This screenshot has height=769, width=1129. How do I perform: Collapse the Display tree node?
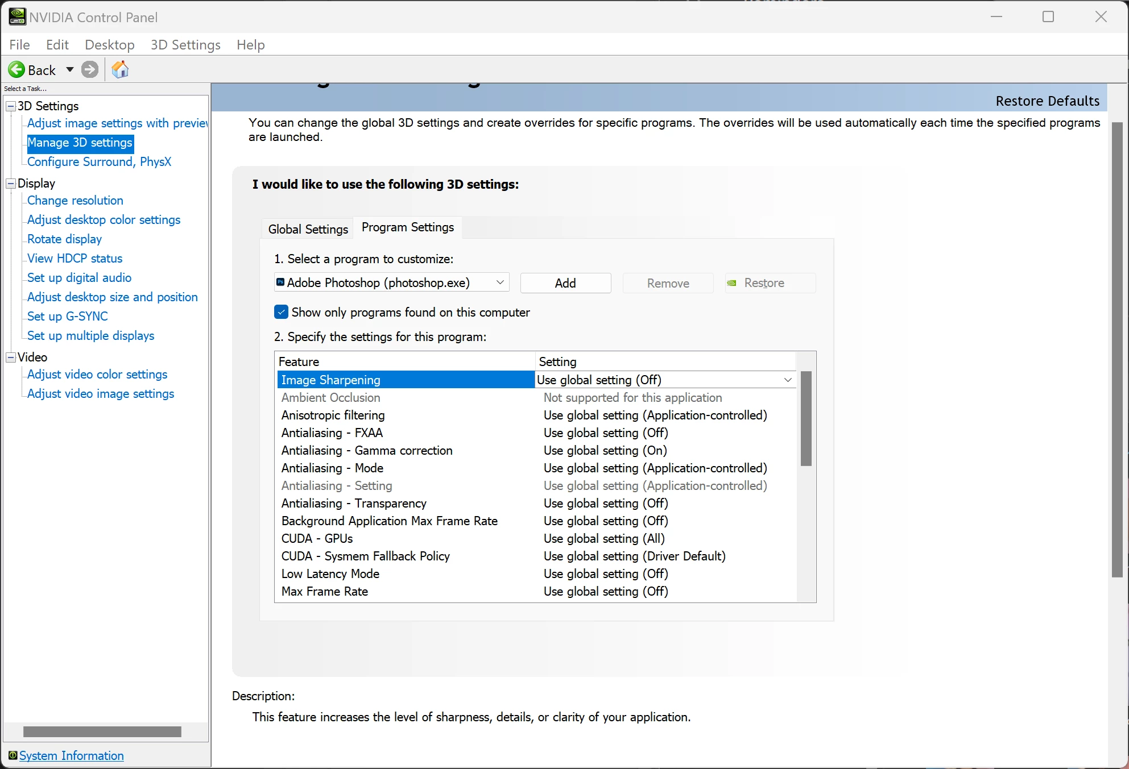(11, 184)
